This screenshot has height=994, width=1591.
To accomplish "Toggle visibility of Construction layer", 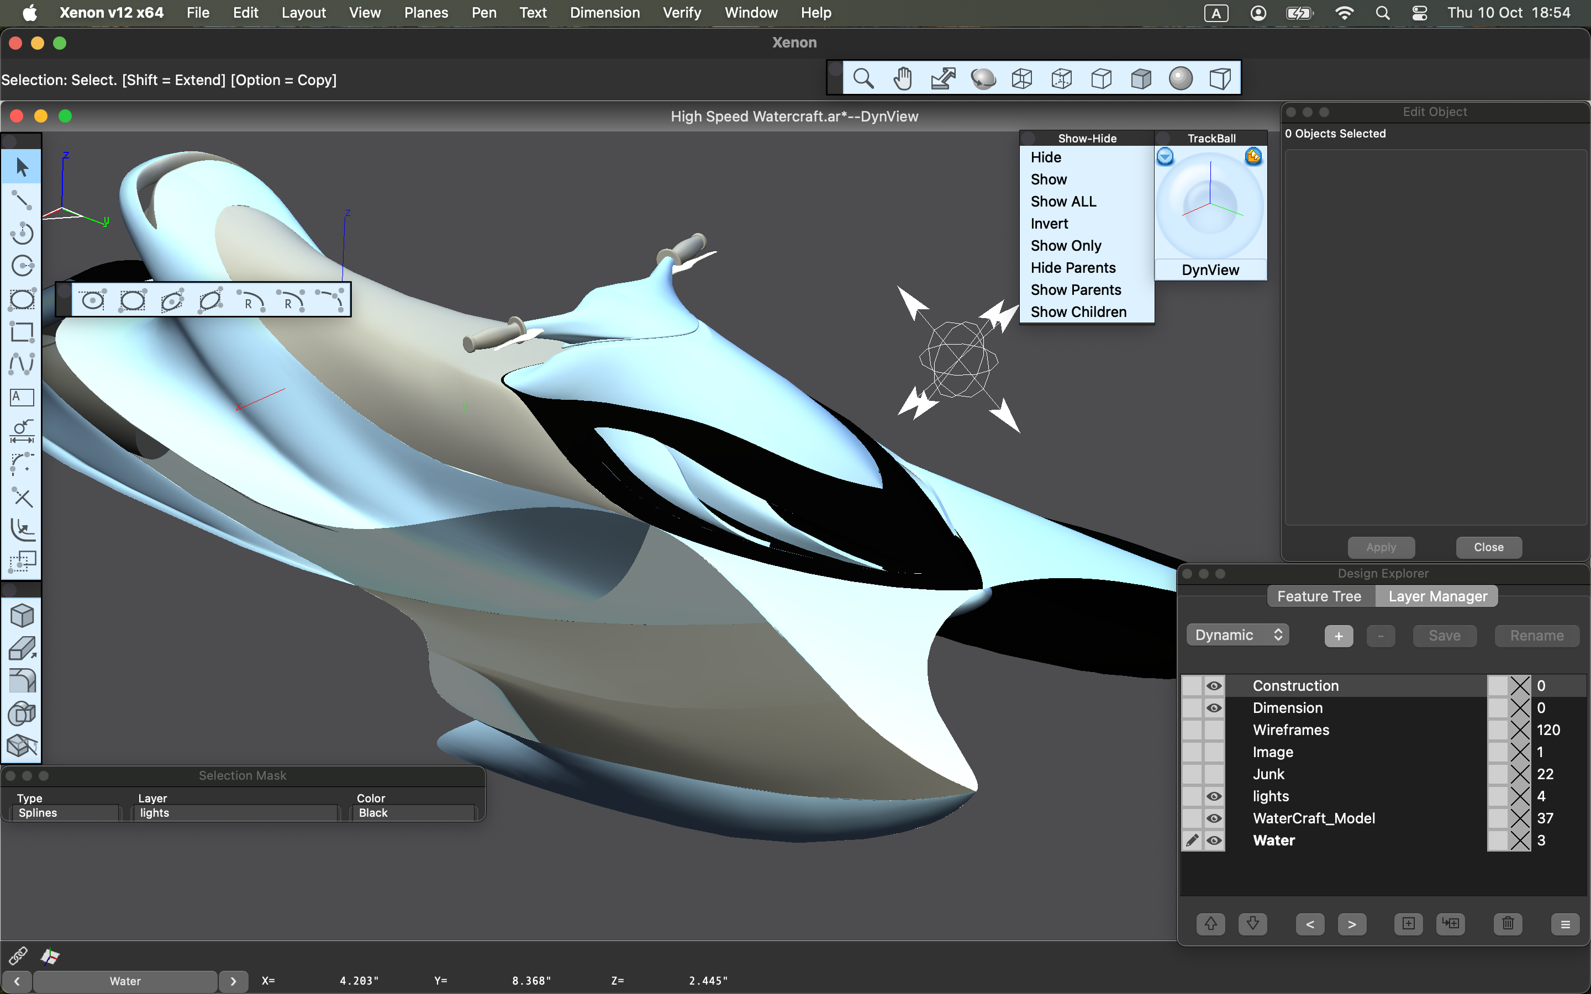I will tap(1212, 685).
